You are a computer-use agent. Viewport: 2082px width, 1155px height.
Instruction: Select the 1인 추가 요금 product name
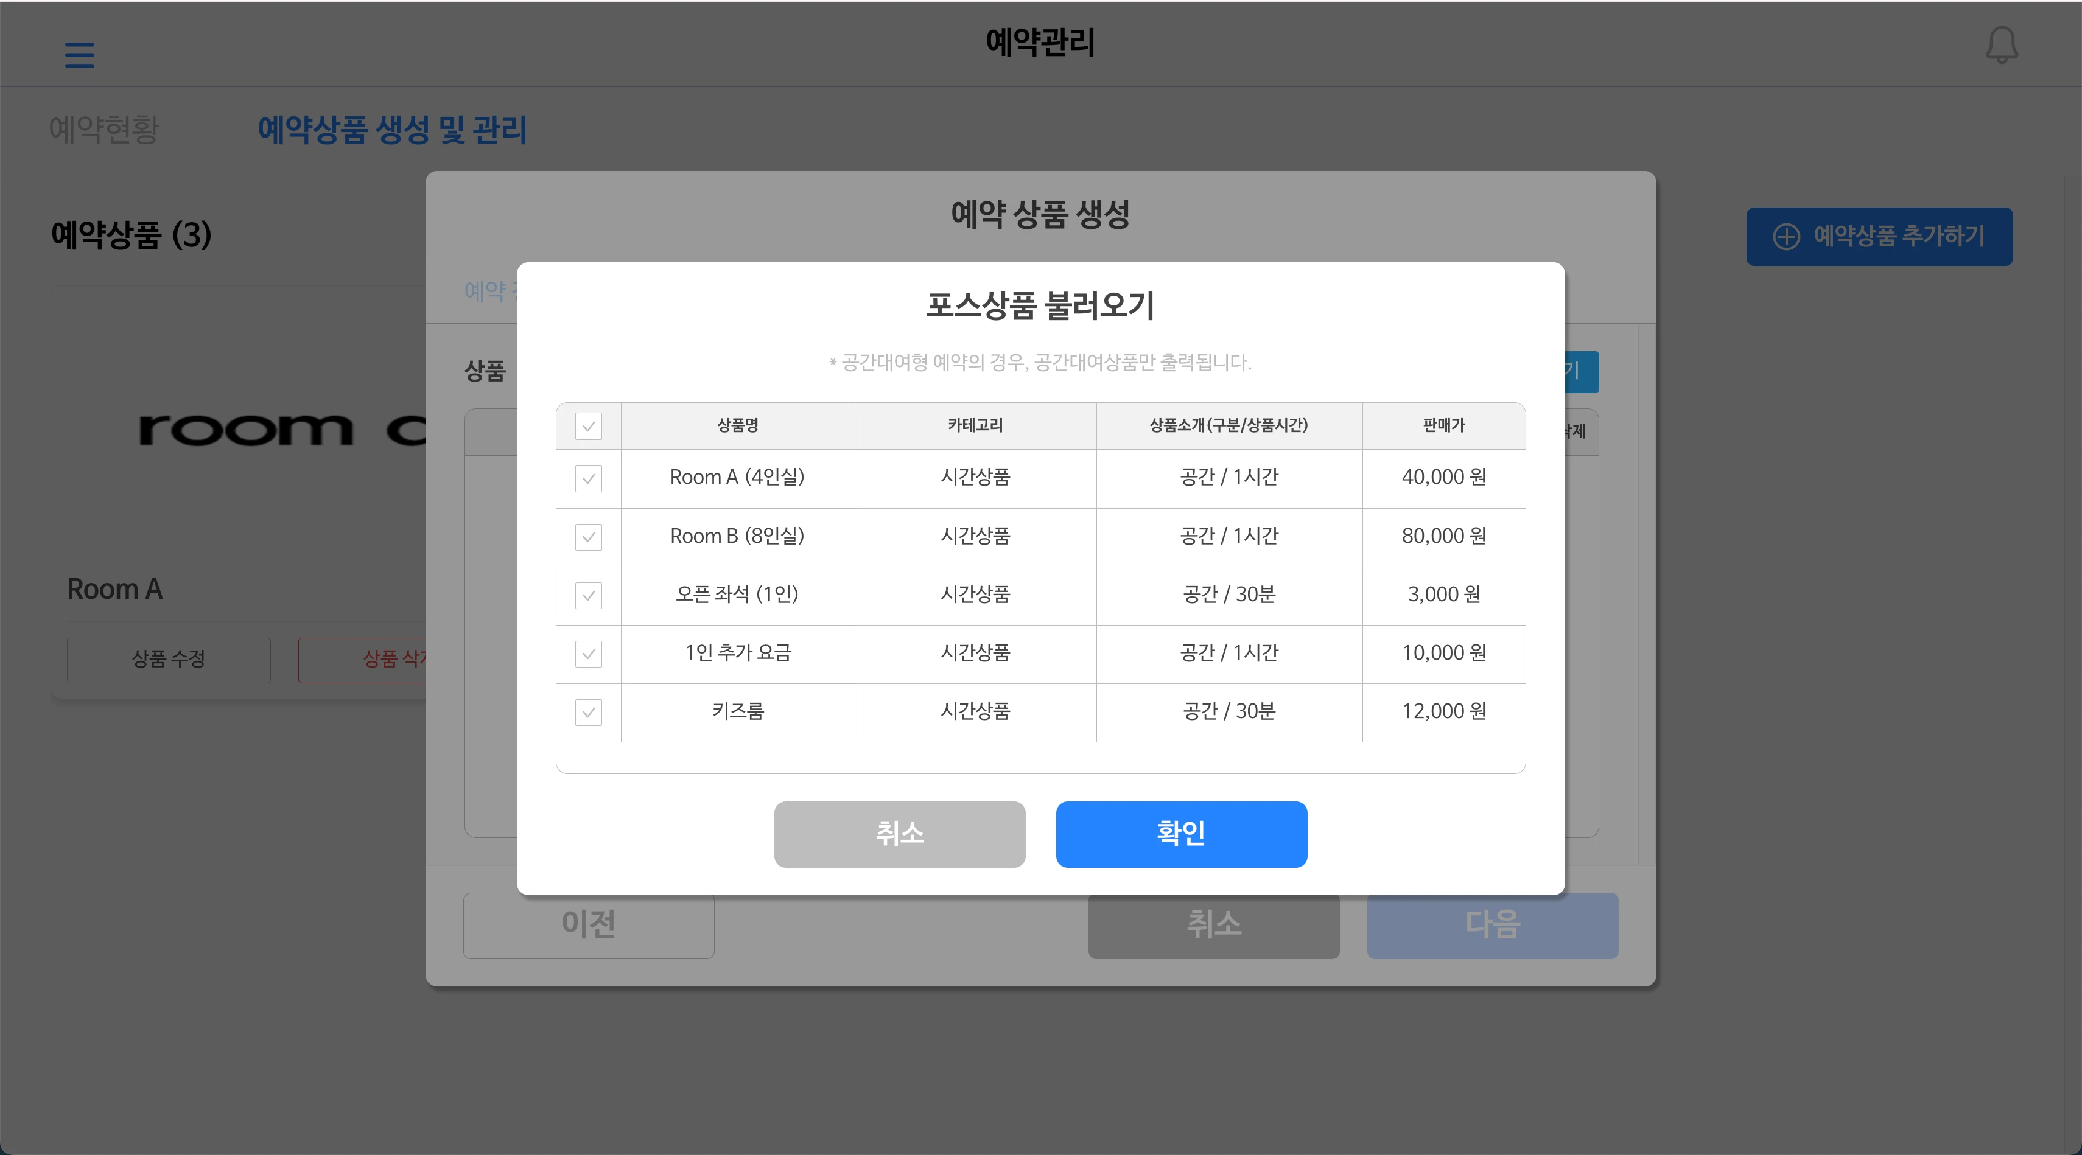737,652
